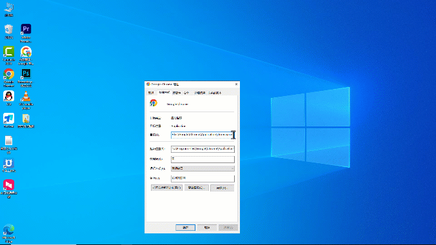Open the Details tab
This screenshot has height=245, width=436.
pos(200,93)
